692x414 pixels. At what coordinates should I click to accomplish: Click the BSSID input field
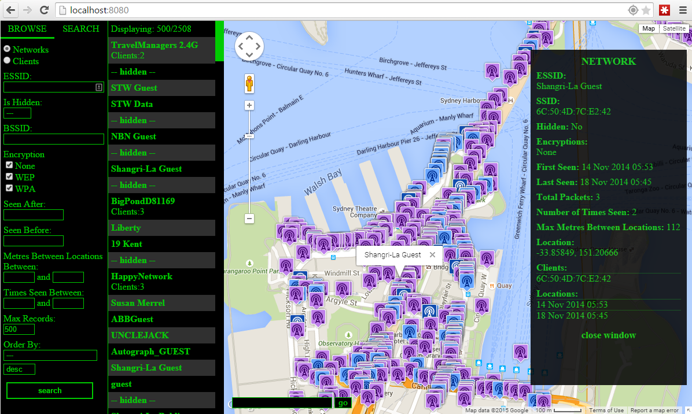coord(54,139)
